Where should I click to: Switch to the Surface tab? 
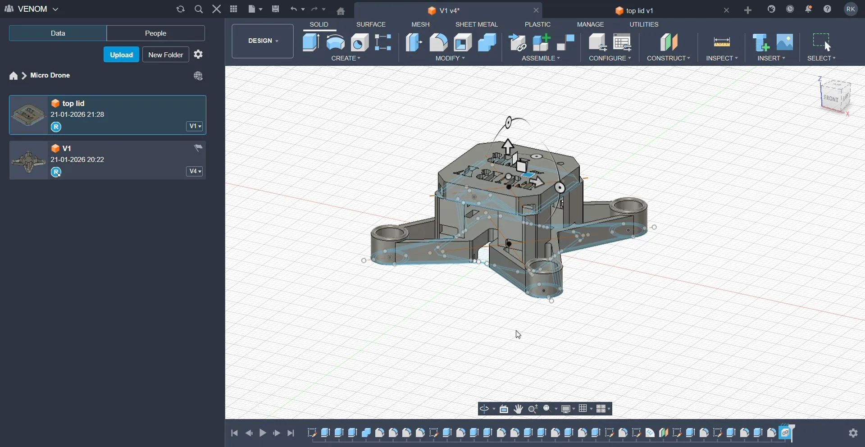click(x=371, y=24)
